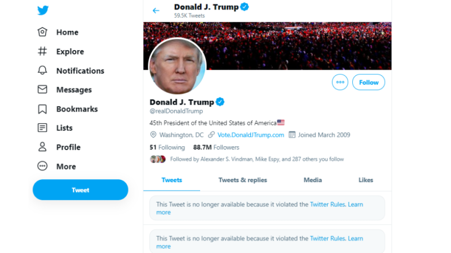
Task: Open Notifications bell icon
Action: tap(42, 71)
